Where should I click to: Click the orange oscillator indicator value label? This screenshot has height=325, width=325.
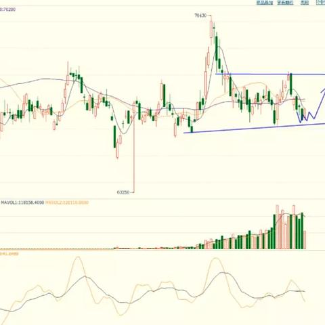(x=9, y=254)
